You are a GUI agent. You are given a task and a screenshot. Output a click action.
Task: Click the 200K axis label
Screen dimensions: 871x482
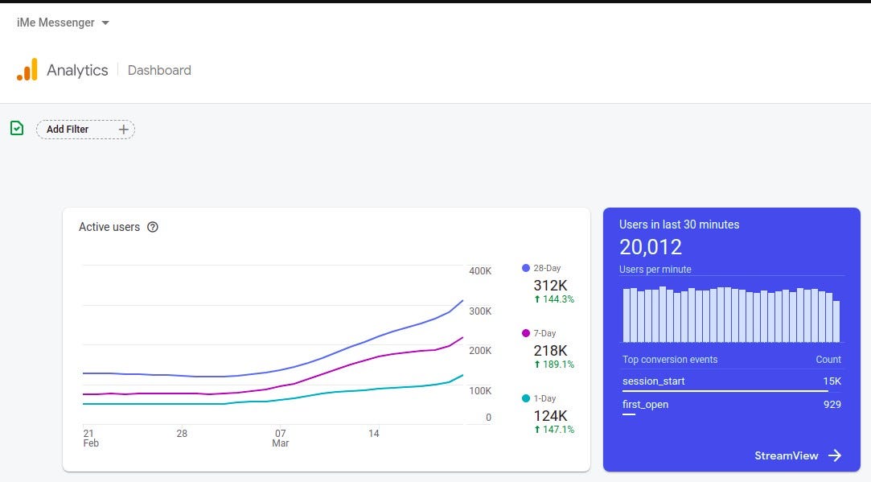[x=480, y=351]
